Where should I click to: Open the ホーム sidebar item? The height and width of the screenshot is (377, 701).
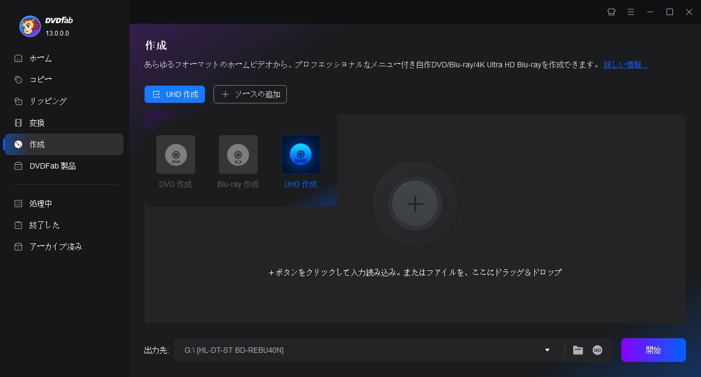pyautogui.click(x=64, y=58)
